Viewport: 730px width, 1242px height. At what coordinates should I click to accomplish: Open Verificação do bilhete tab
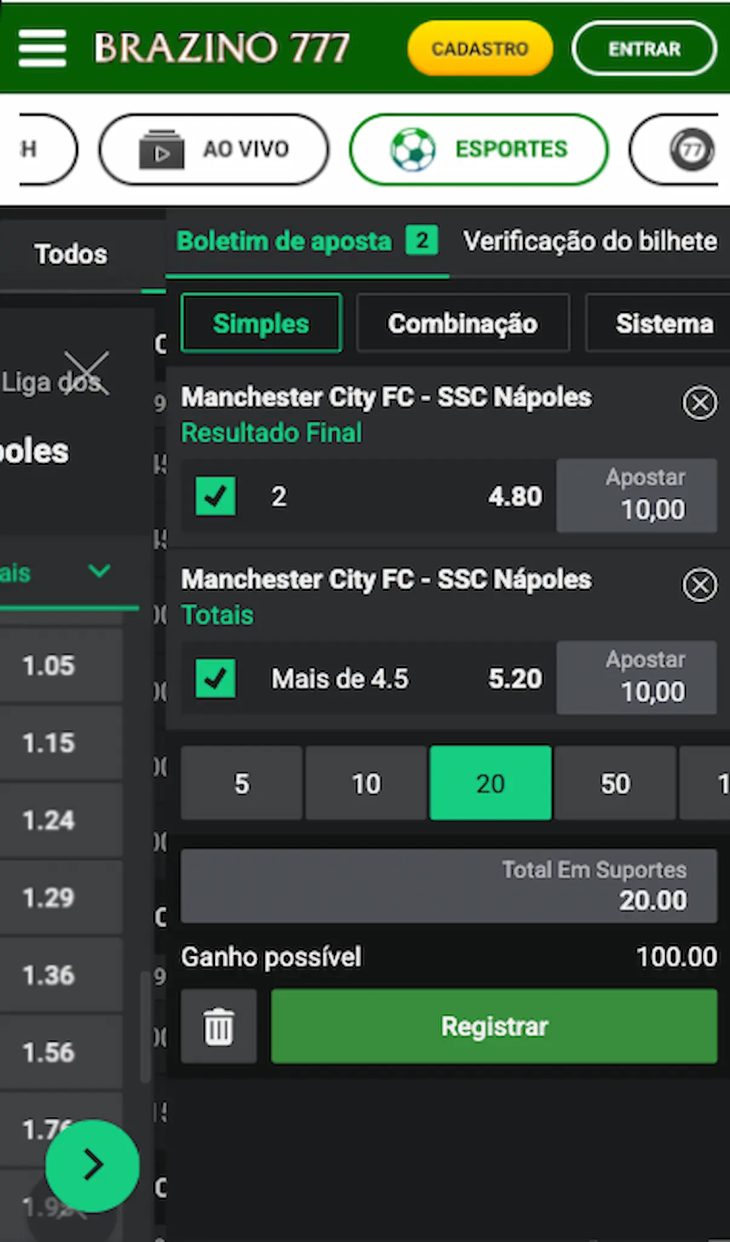tap(590, 241)
